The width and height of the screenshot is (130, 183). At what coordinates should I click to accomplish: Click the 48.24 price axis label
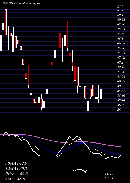pyautogui.click(x=121, y=29)
